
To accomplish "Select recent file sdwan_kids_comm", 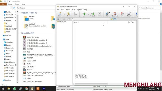I will click(33, 37).
